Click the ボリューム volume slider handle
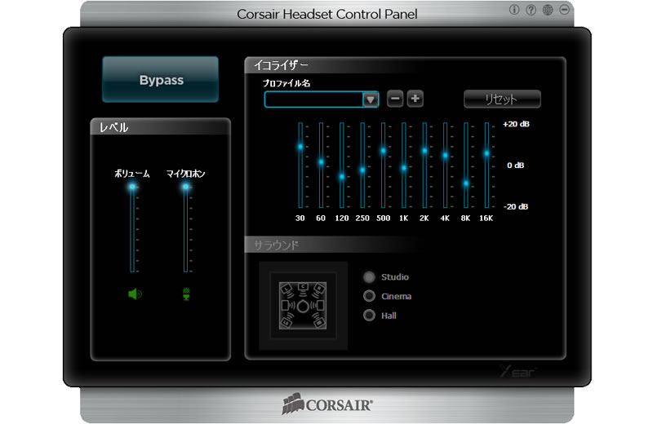Screen dimensions: 653x424 [132, 187]
